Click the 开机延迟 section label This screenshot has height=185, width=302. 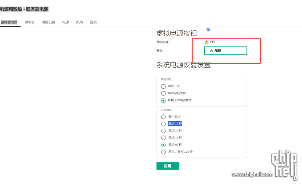[x=166, y=110]
